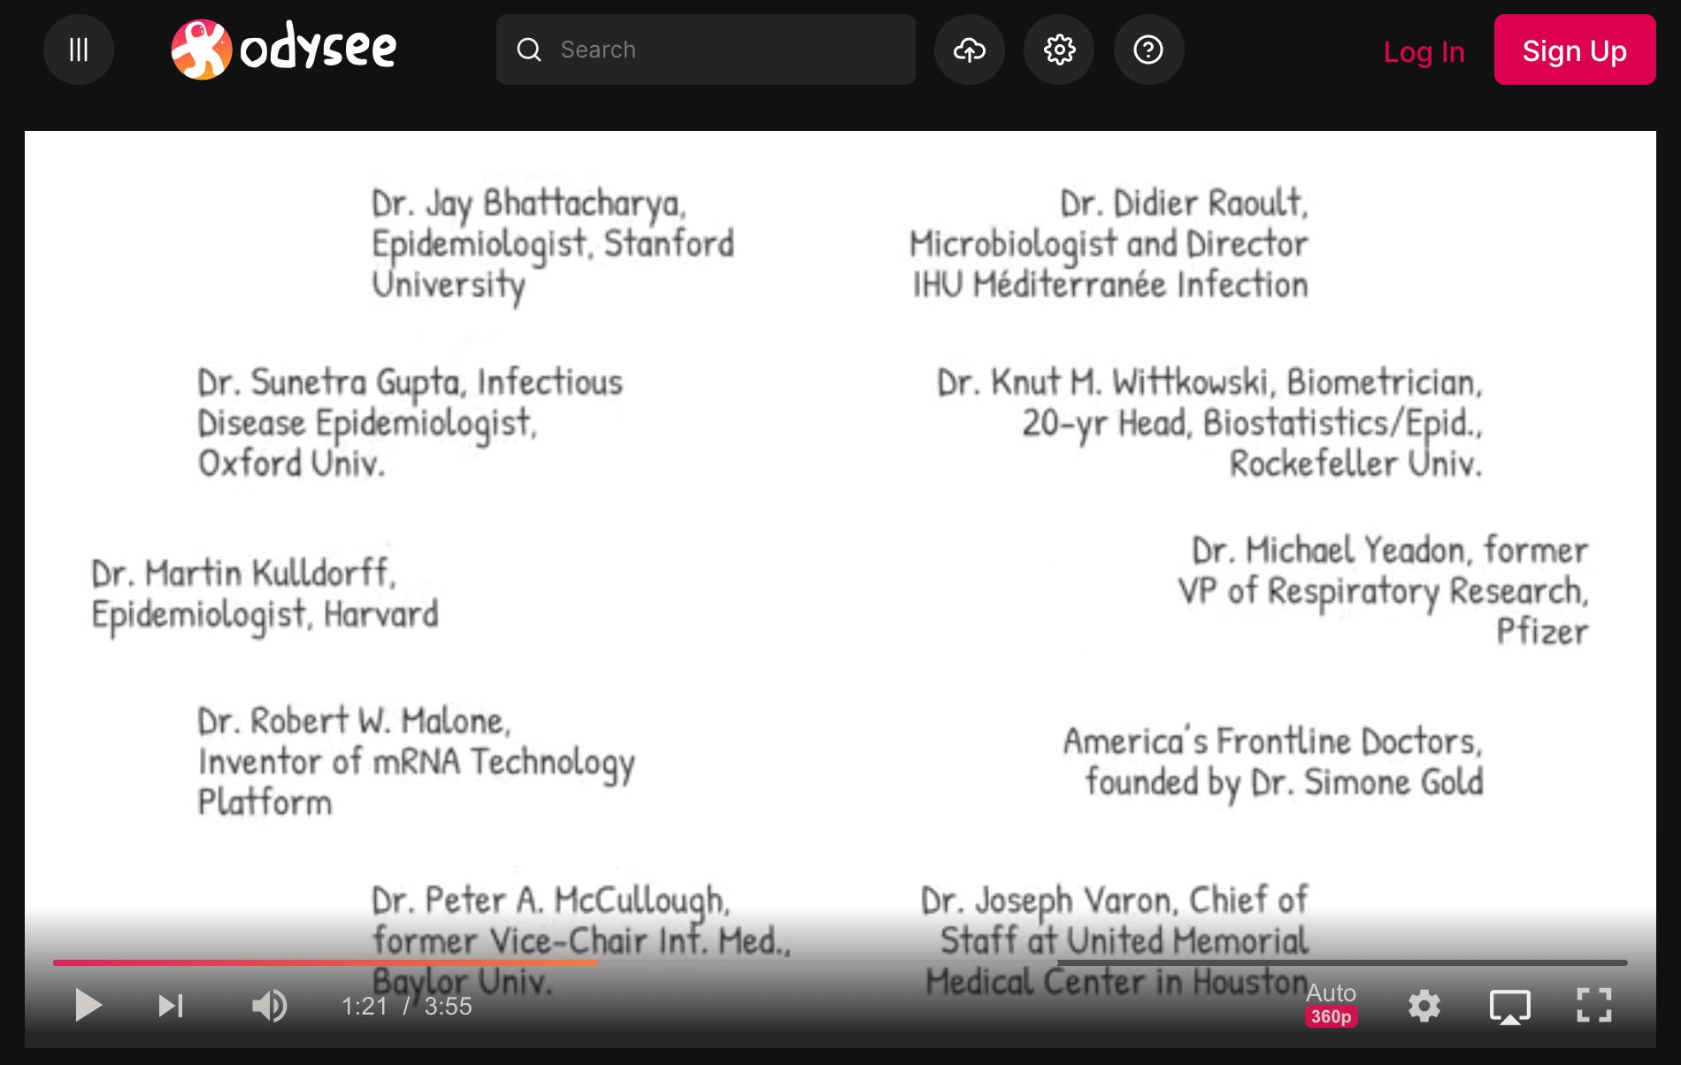Viewport: 1681px width, 1065px height.
Task: Click the 1:21 / 3:55 time display
Action: point(407,1007)
